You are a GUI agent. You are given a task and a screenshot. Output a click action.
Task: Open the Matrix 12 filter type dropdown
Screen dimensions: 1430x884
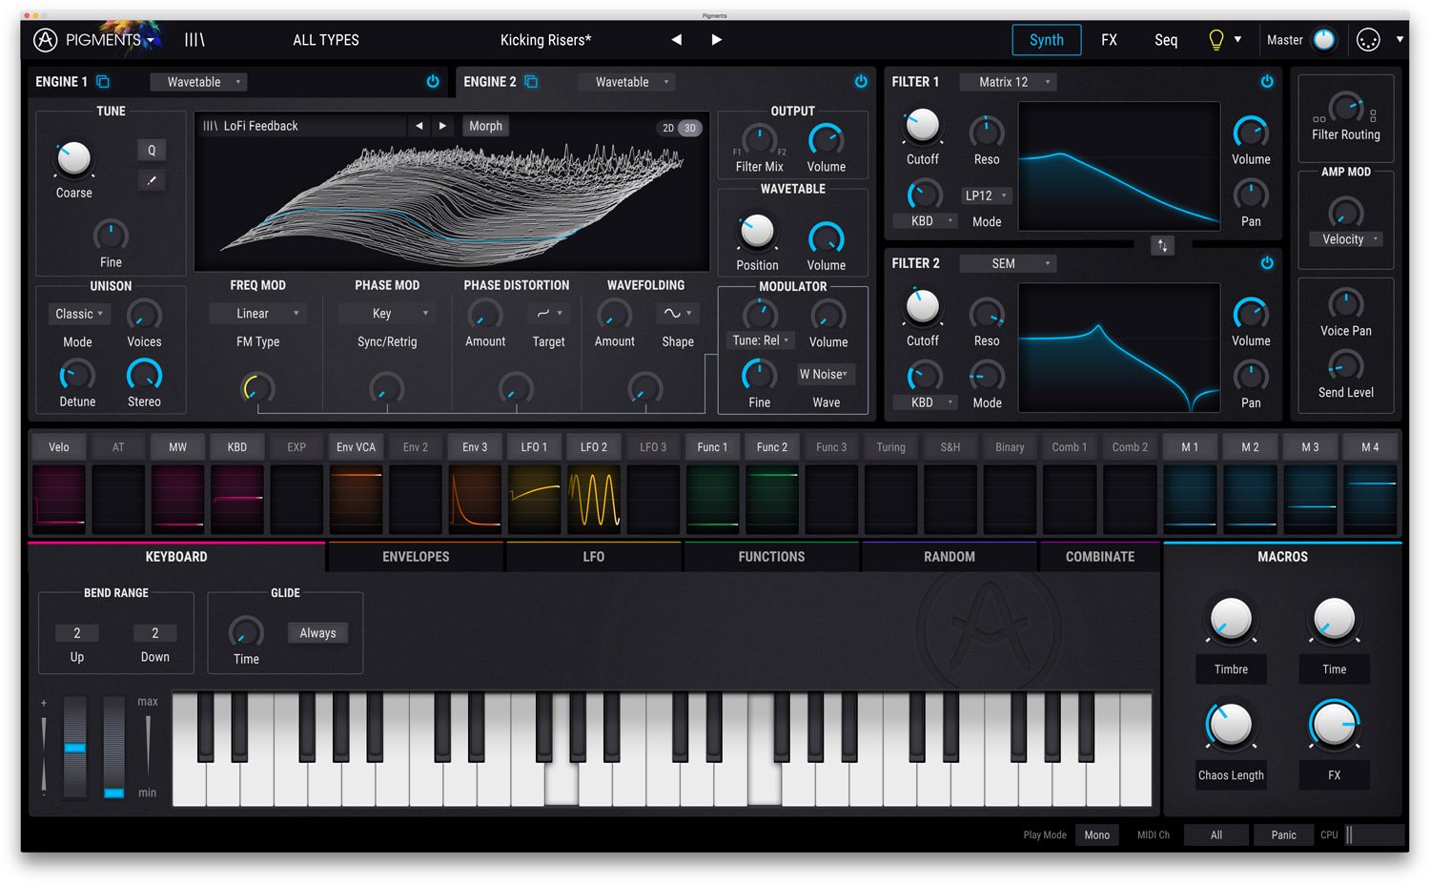pyautogui.click(x=1009, y=82)
